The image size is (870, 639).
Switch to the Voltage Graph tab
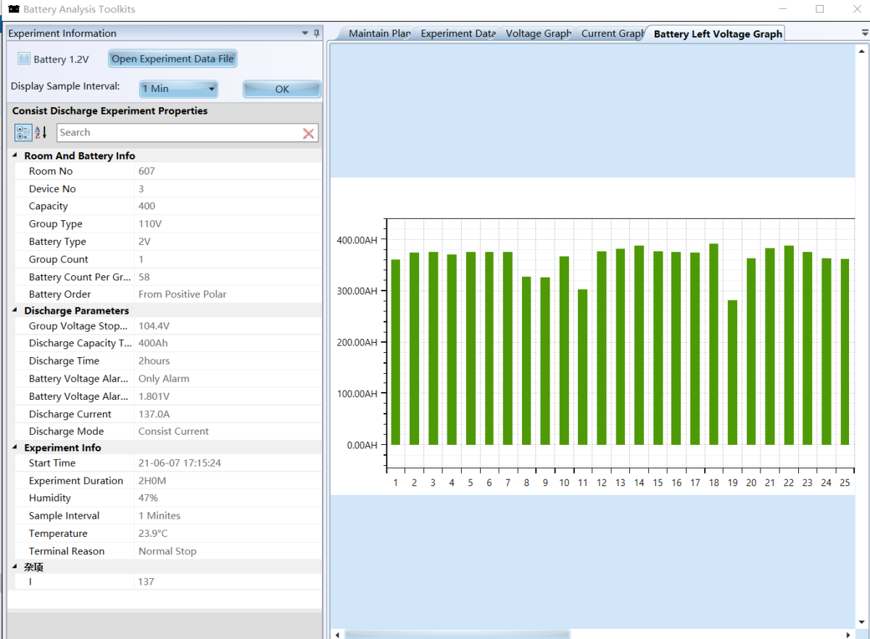pyautogui.click(x=538, y=33)
